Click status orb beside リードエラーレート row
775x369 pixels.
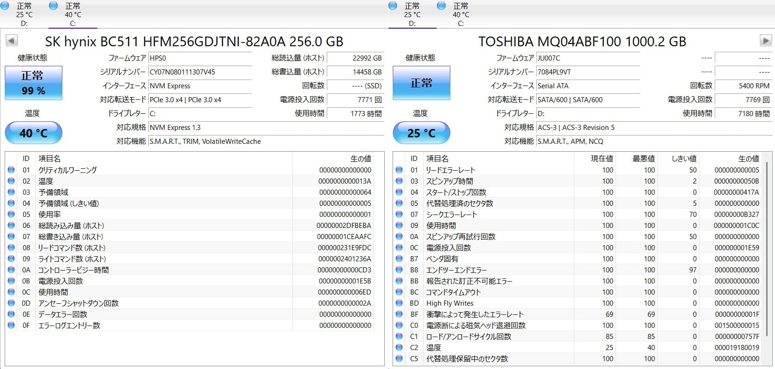[x=399, y=170]
